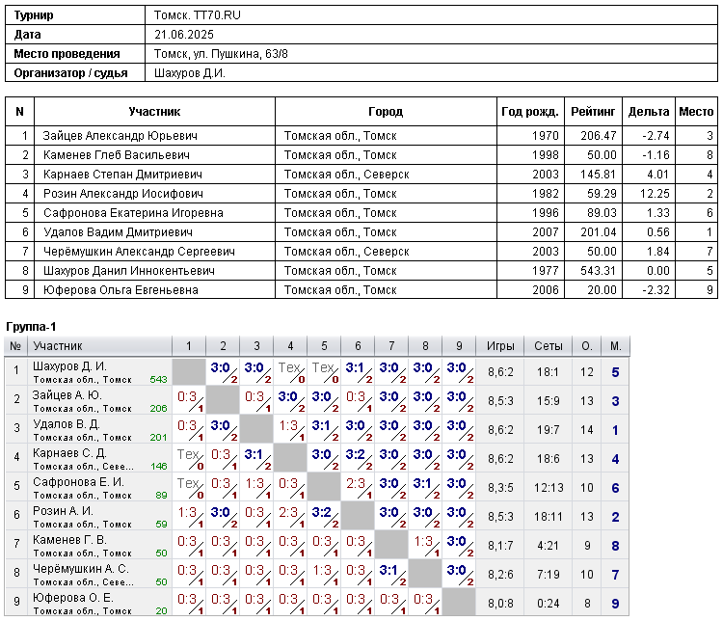Screen dimensions: 723x621
Task: Select participant 'Карнаев Степан Дмитриевич'
Action: [x=122, y=175]
